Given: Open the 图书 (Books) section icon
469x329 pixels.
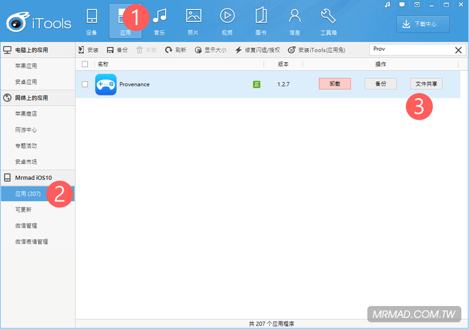Looking at the screenshot, I should (x=261, y=17).
